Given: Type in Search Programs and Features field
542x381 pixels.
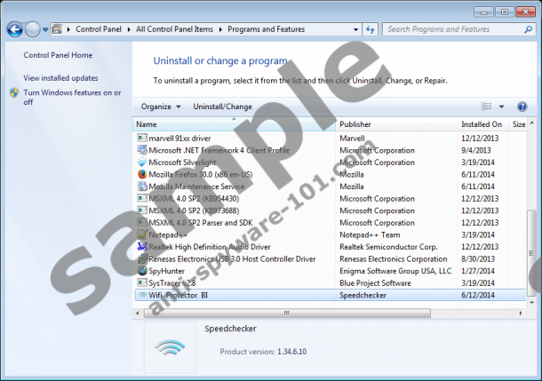Looking at the screenshot, I should [x=449, y=29].
